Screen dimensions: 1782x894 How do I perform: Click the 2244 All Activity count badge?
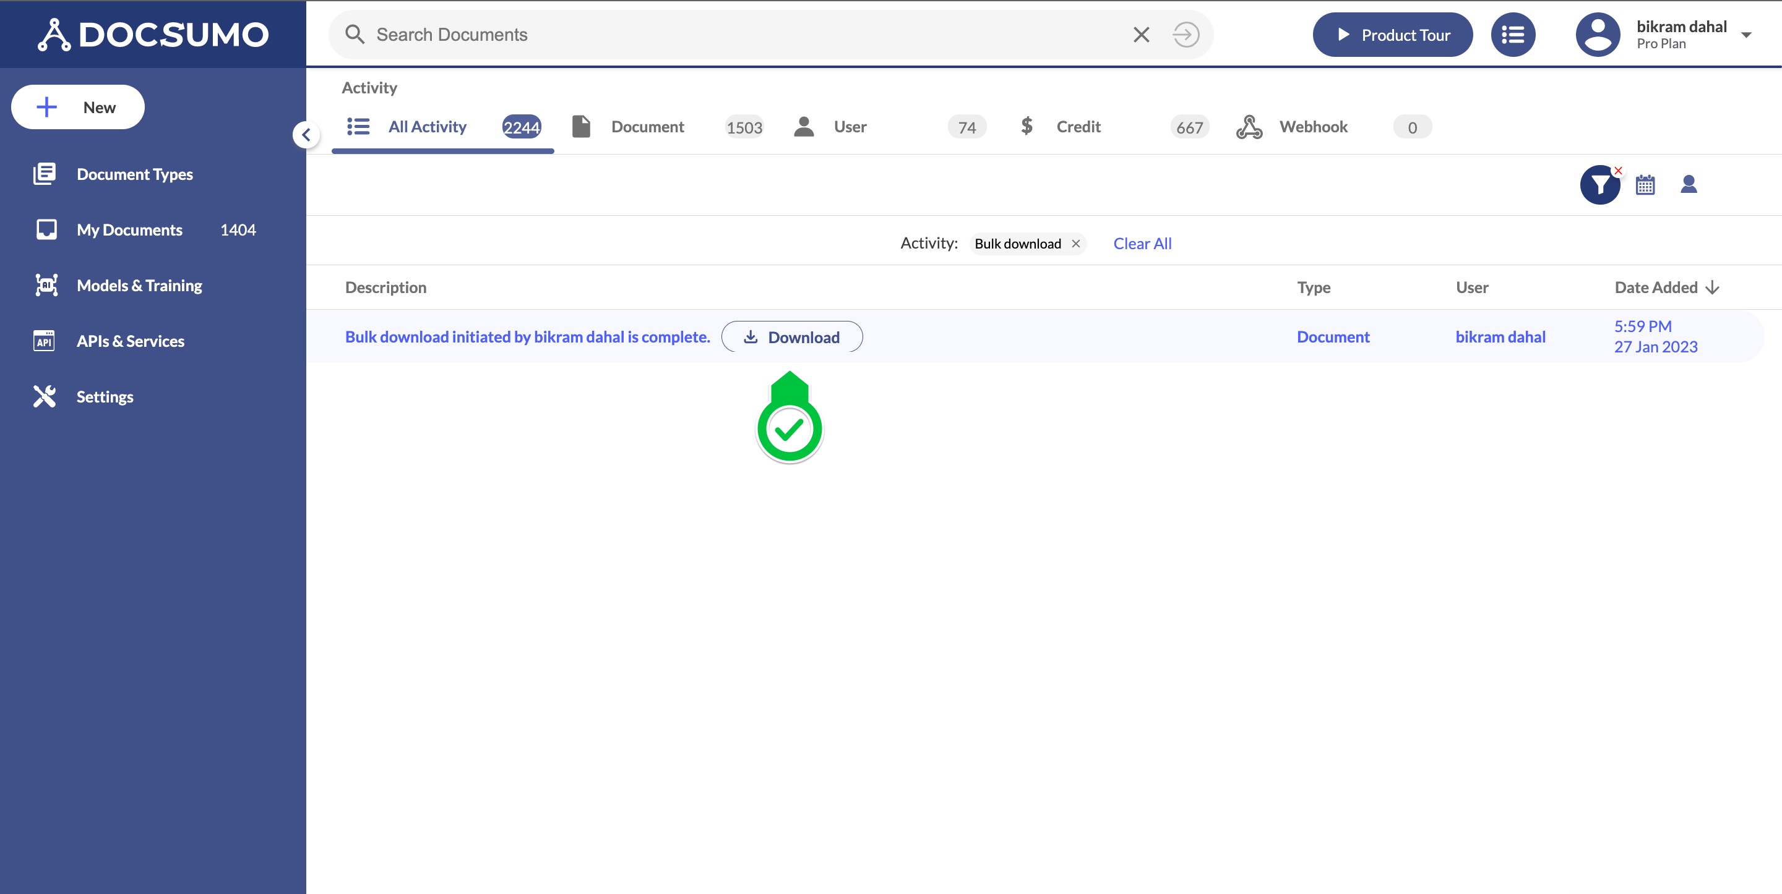tap(521, 127)
